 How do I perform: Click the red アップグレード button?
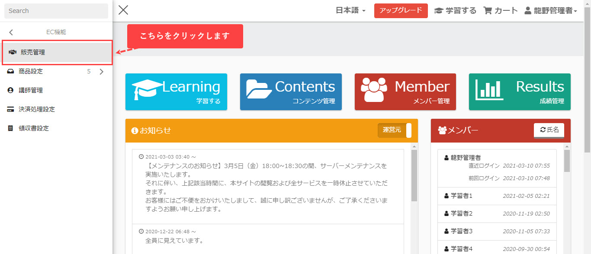click(x=401, y=11)
